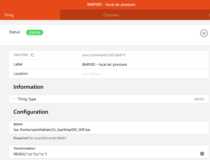The height and width of the screenshot is (160, 210).
Task: Click the page title BMP085 - local air pressure
Action: tap(111, 4)
